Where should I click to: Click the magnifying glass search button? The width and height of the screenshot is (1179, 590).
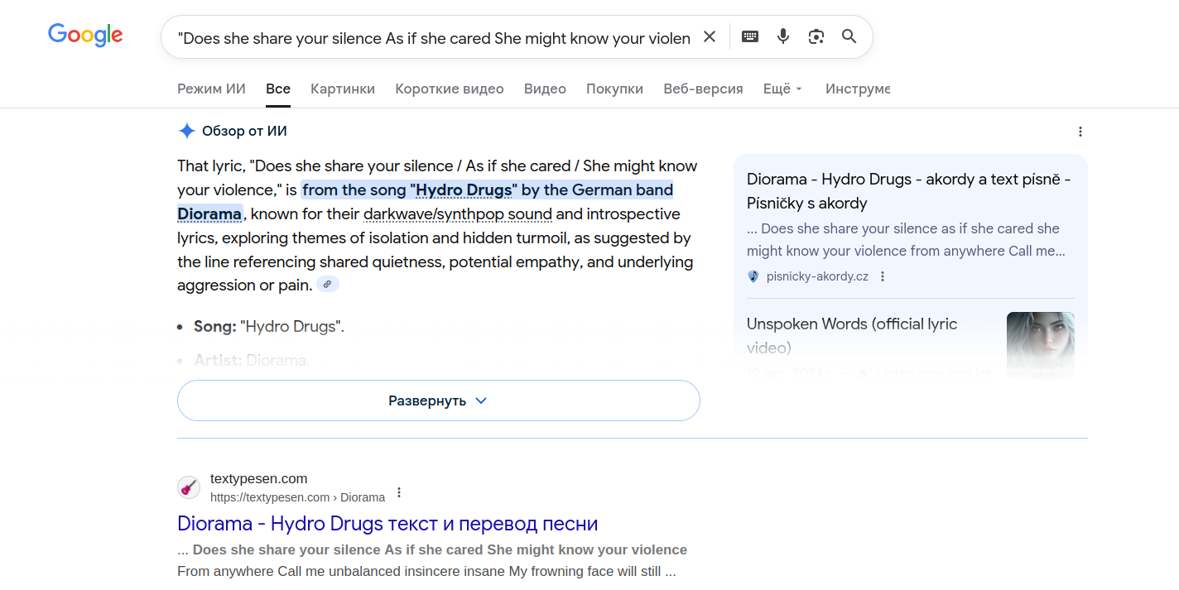pos(849,36)
